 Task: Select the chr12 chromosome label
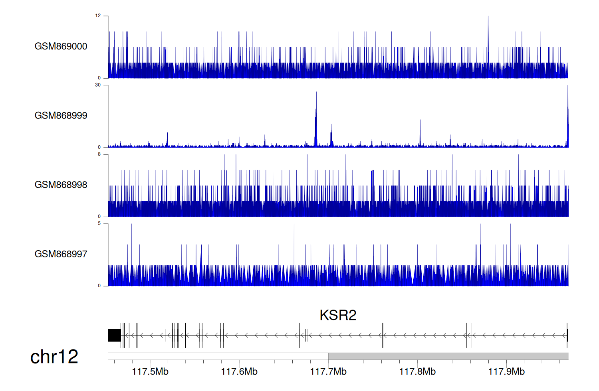coord(54,357)
